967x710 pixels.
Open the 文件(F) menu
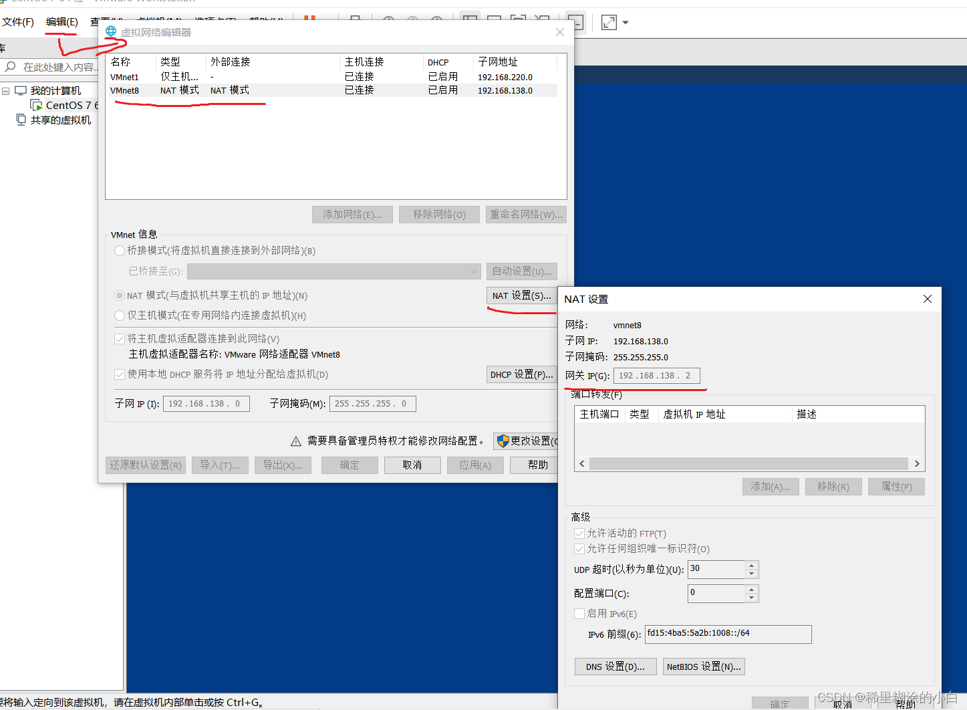pos(18,22)
